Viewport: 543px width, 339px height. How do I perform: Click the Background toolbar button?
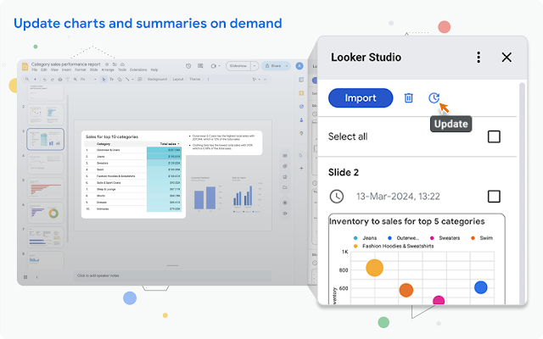click(157, 79)
